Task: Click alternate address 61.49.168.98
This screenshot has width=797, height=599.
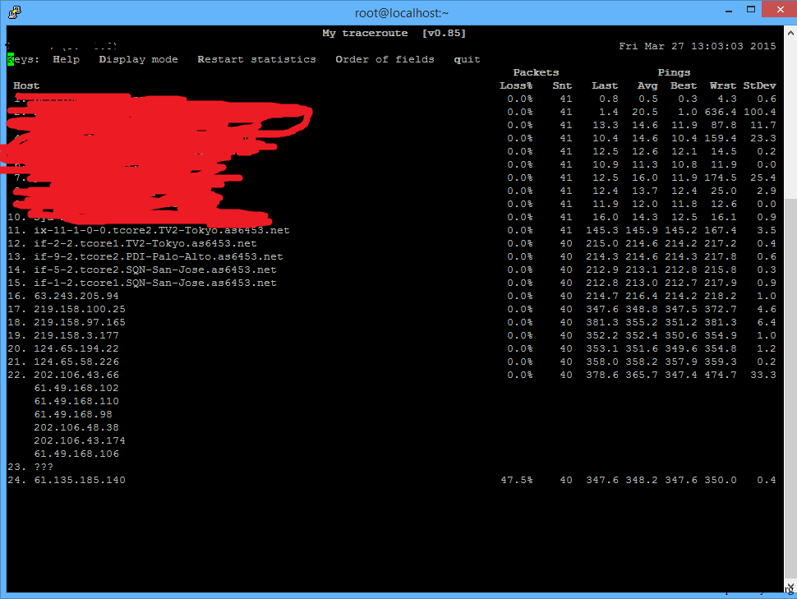Action: point(72,415)
